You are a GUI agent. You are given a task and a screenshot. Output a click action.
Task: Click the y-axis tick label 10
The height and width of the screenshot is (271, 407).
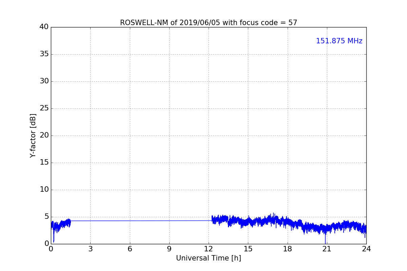pos(44,190)
